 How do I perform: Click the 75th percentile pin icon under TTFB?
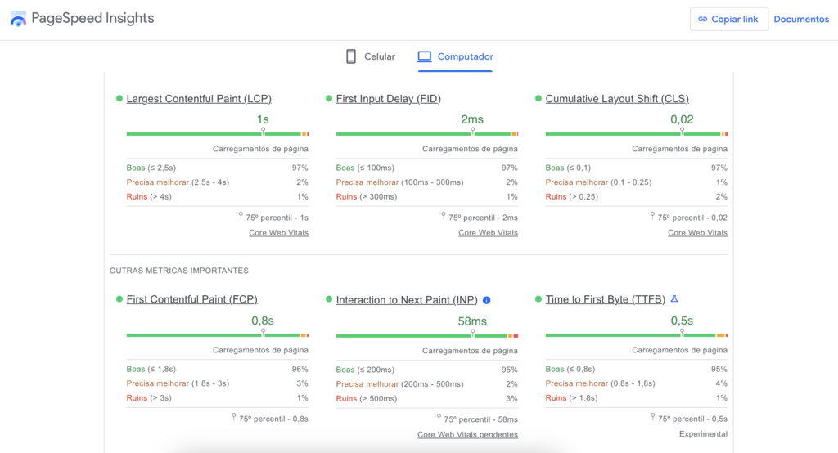[652, 417]
